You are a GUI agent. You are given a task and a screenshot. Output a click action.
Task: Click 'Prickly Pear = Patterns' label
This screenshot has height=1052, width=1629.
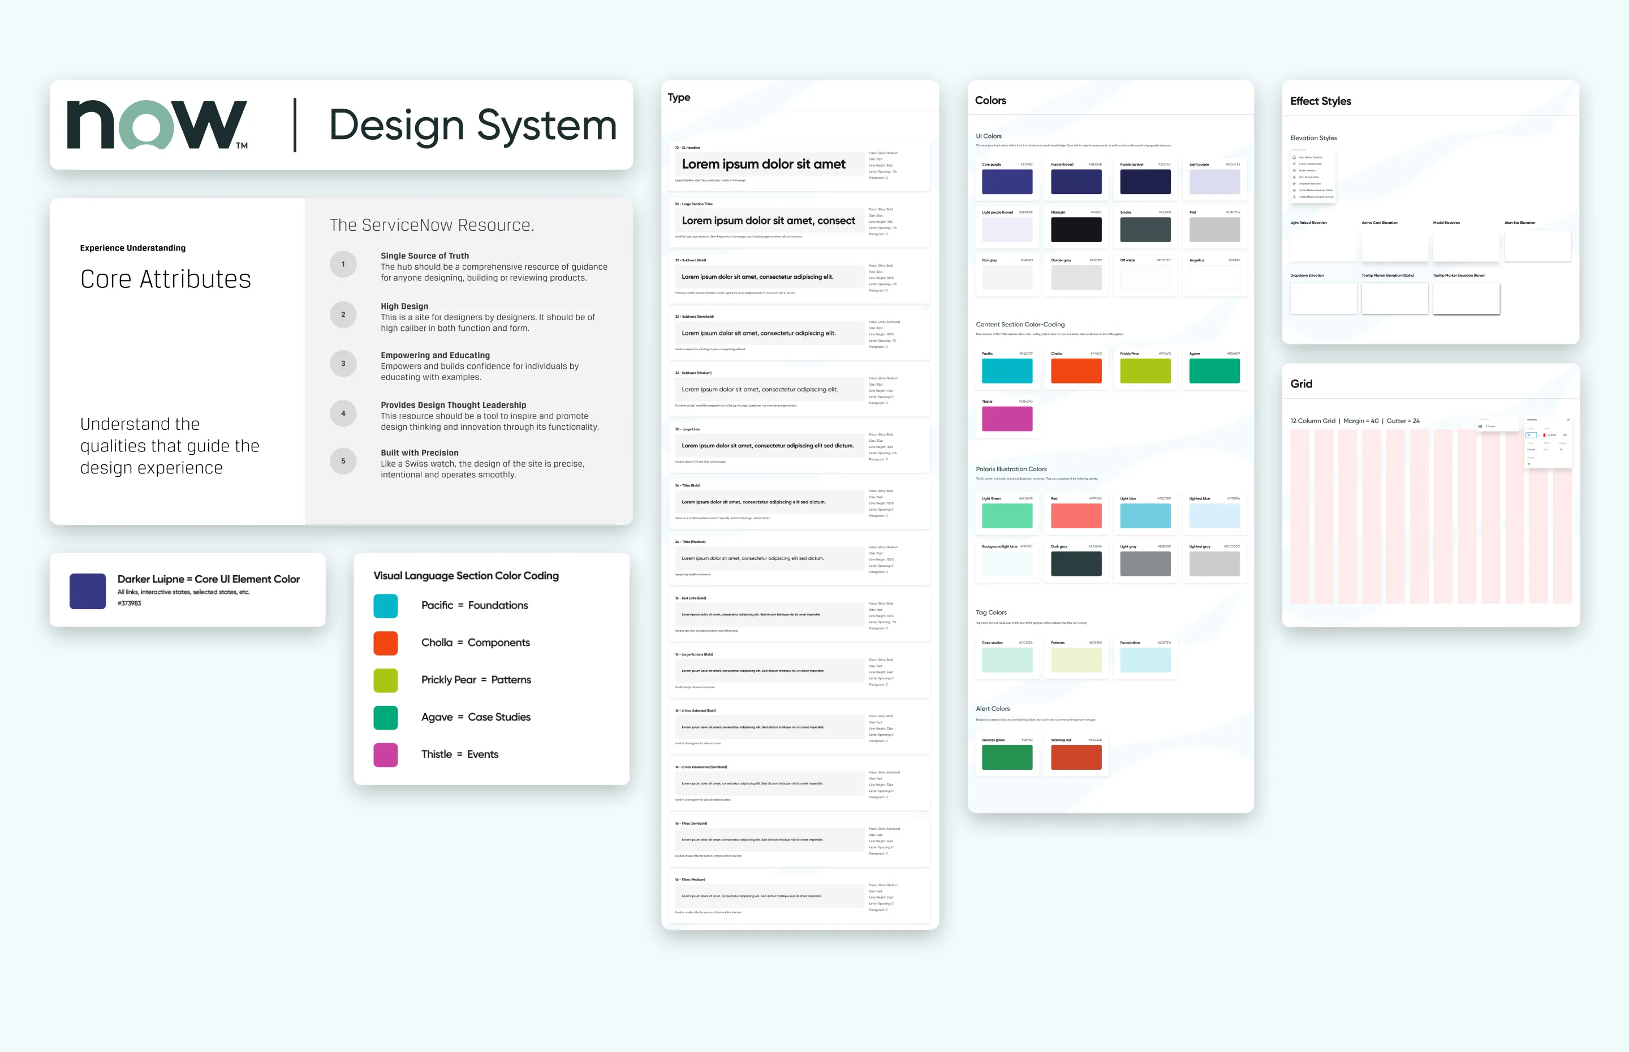tap(475, 680)
